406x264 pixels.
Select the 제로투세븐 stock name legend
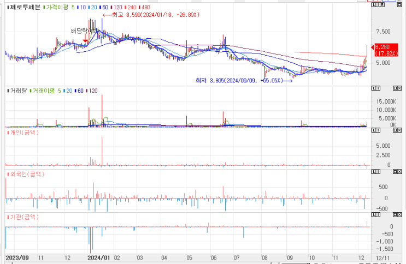tap(25, 7)
